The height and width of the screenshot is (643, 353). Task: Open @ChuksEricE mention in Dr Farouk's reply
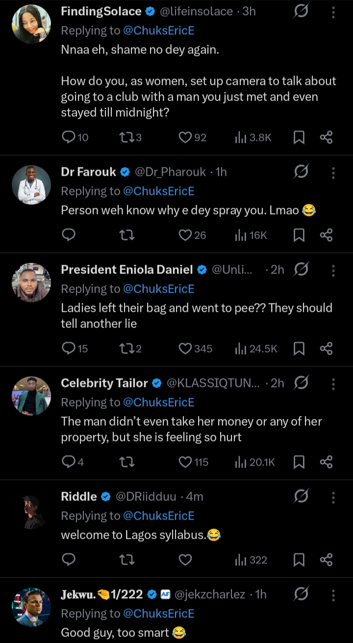tap(158, 191)
